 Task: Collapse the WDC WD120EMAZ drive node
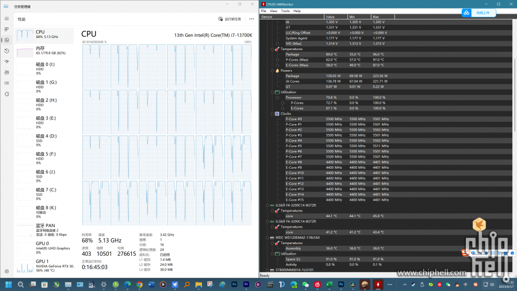point(267,238)
